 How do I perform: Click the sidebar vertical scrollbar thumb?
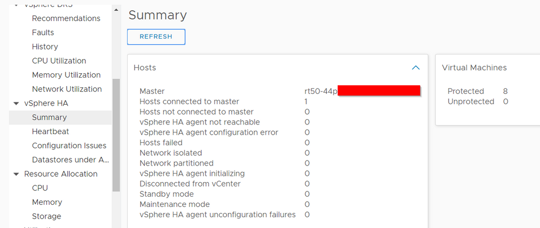[x=116, y=135]
